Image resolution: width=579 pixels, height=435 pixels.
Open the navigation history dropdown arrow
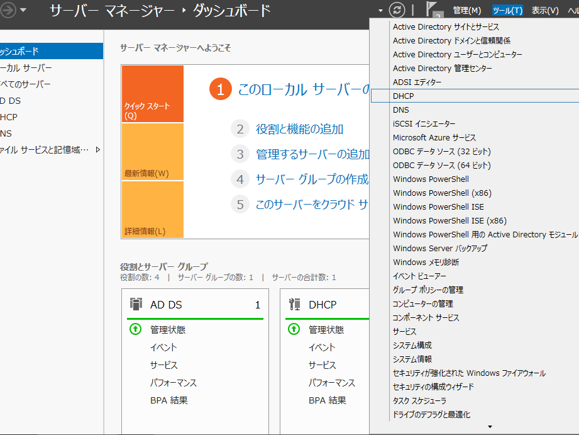coord(23,10)
